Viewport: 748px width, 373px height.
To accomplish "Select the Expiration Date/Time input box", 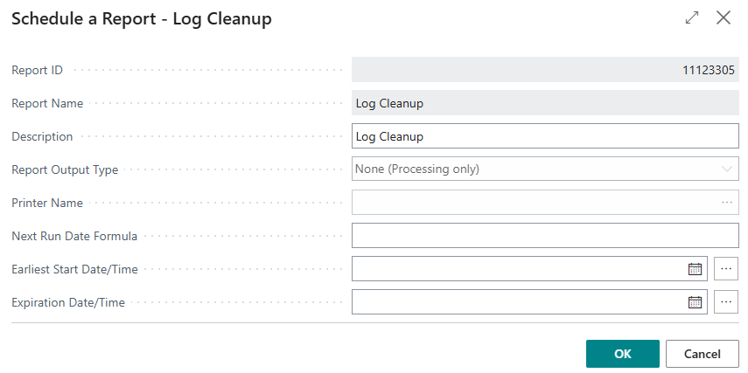I will (x=518, y=302).
